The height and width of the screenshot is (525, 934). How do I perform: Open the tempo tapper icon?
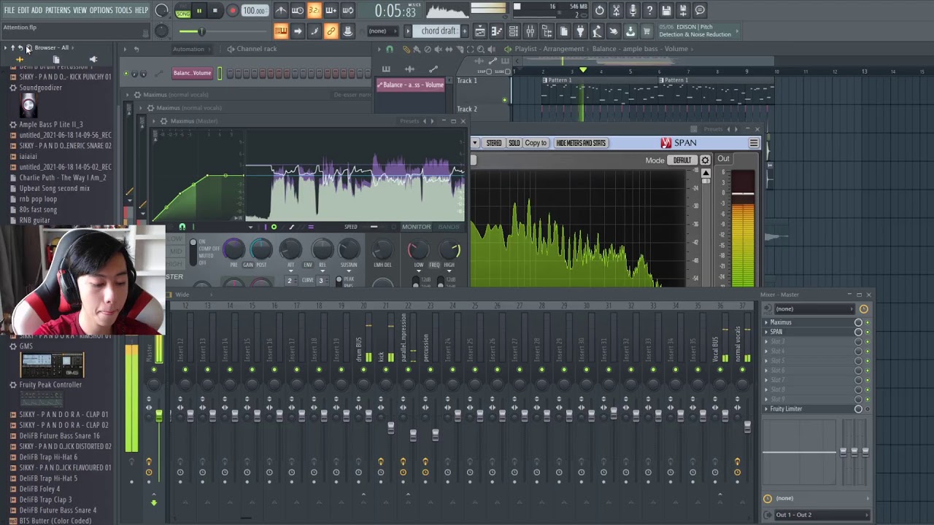pyautogui.click(x=597, y=31)
